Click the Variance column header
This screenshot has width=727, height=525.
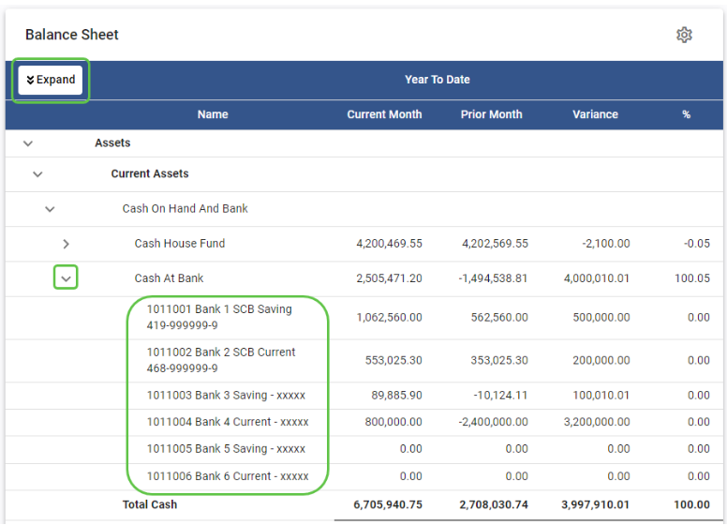coord(595,114)
